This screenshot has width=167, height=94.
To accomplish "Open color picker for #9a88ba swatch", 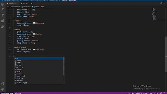I will click(x=34, y=34).
